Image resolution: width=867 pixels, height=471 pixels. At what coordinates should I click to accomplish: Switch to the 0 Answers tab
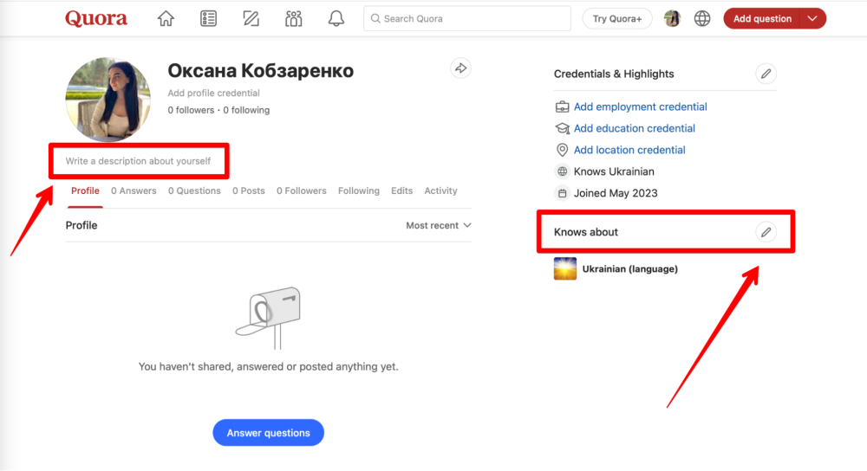134,191
